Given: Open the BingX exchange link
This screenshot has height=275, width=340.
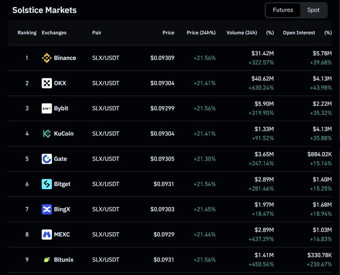Looking at the screenshot, I should point(62,209).
